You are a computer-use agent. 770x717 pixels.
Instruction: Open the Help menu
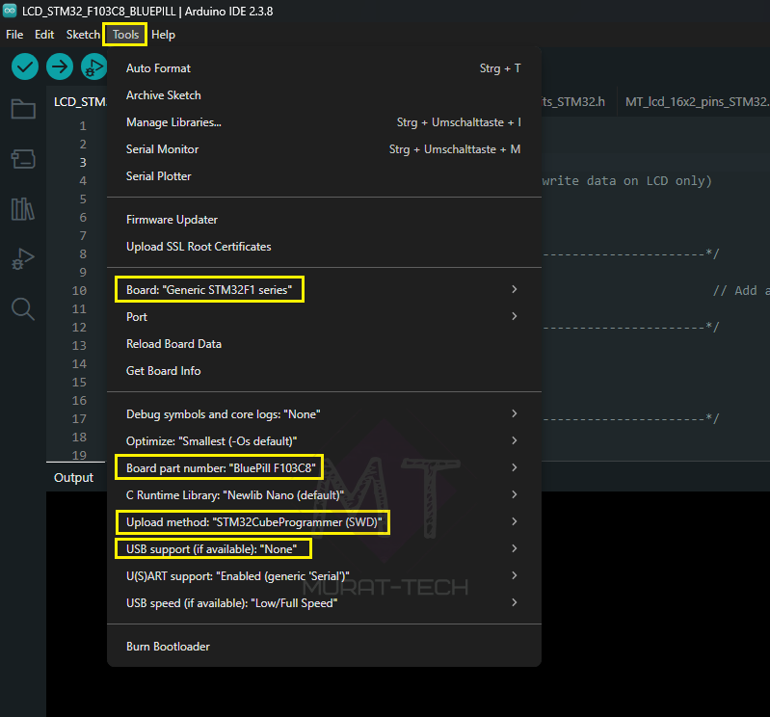coord(163,35)
